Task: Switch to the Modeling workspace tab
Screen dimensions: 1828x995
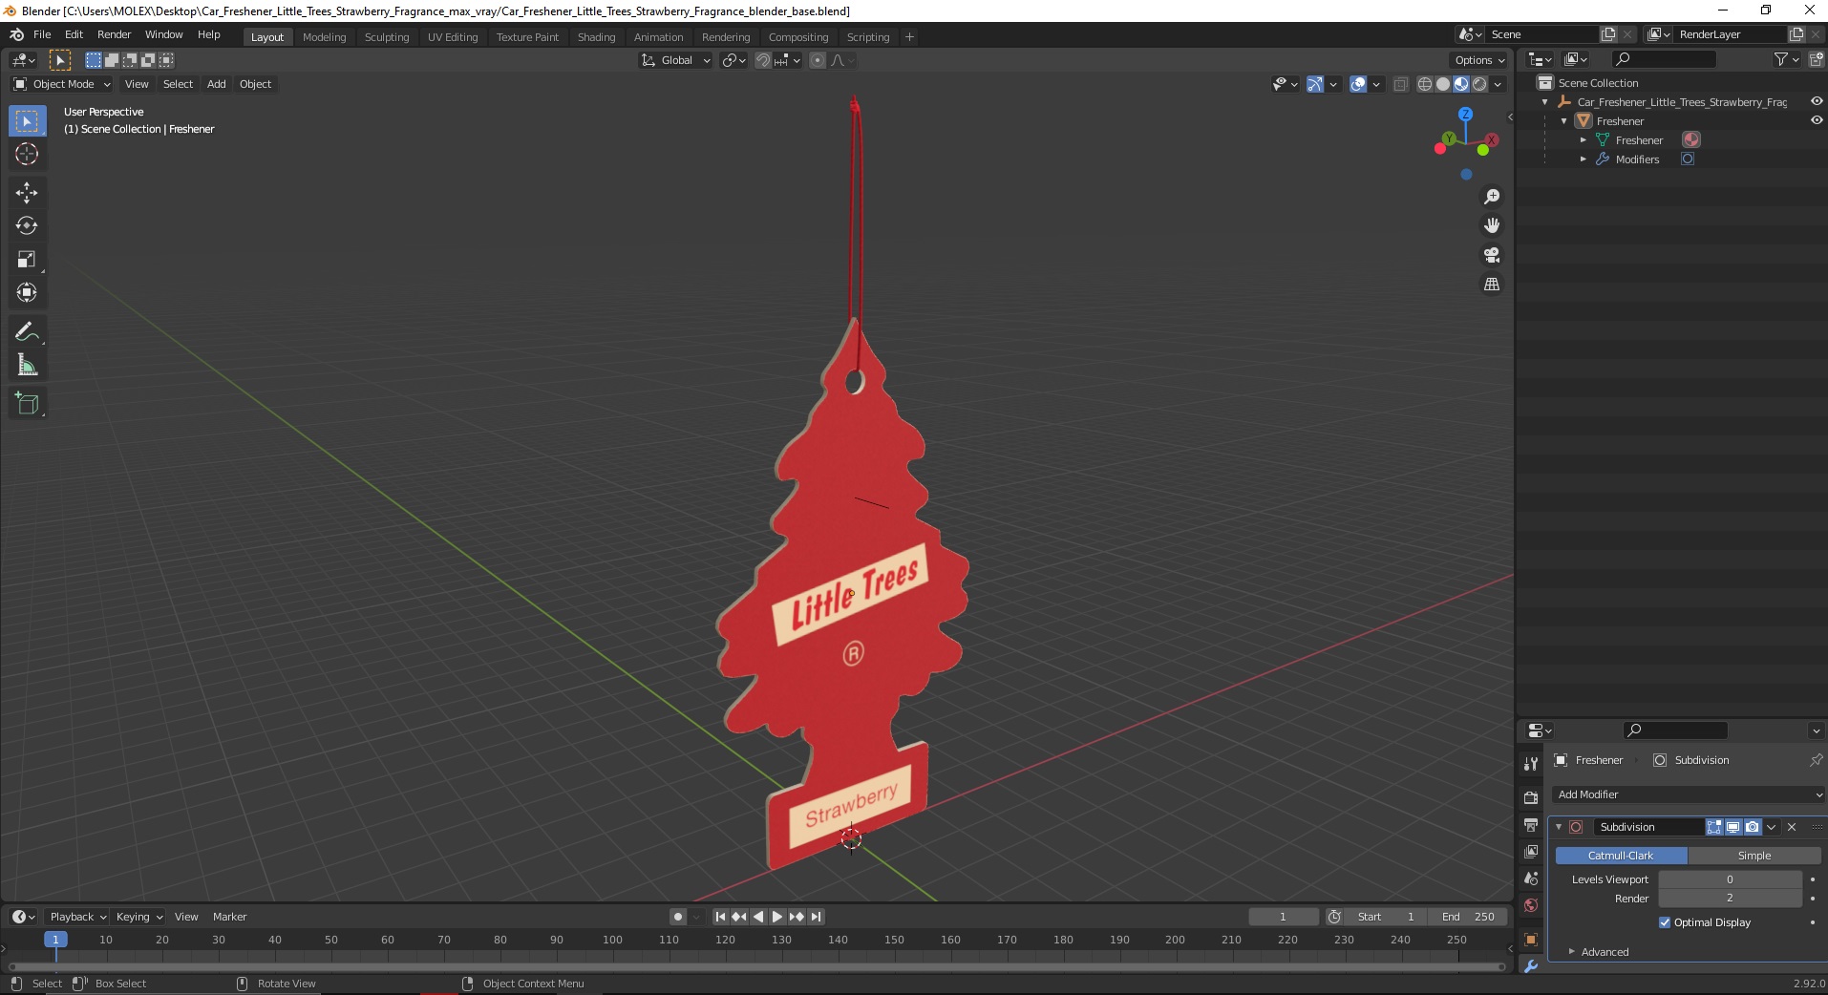Action: (324, 37)
